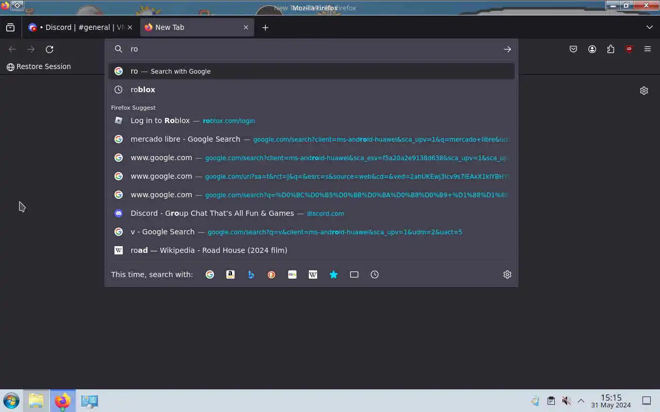Open www.google.com suggestion with sca_esv URL
The image size is (660, 412).
click(311, 158)
